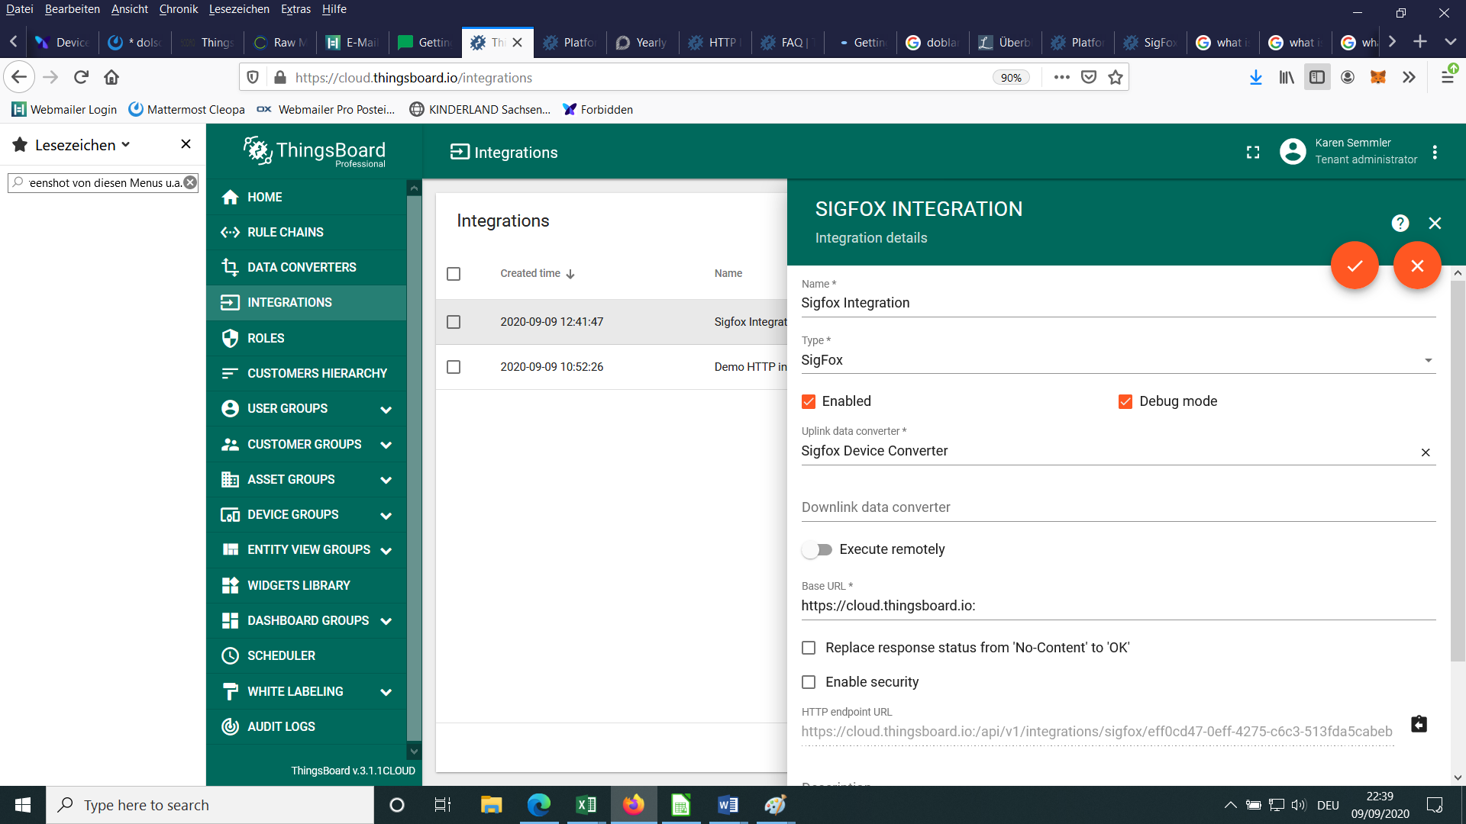
Task: Apply changes with the orange checkmark button
Action: point(1355,266)
